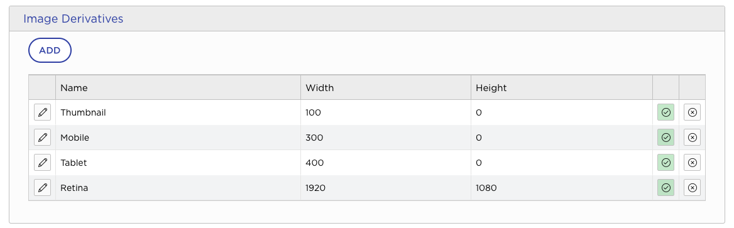Image resolution: width=734 pixels, height=228 pixels.
Task: Edit the Retina derivative row
Action: click(x=42, y=188)
